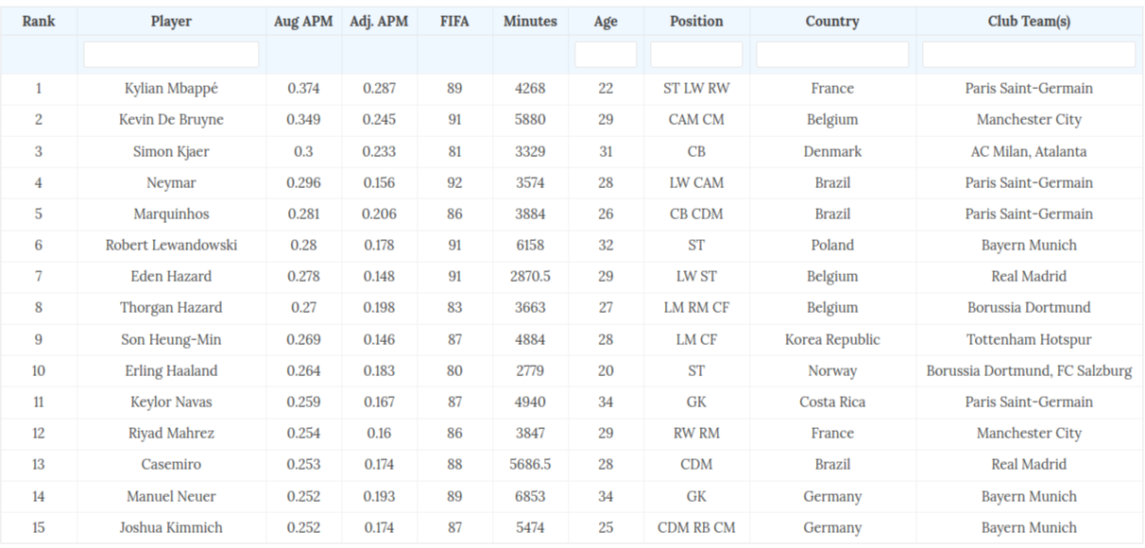Image resolution: width=1145 pixels, height=548 pixels.
Task: Click the Country filter input field
Action: pyautogui.click(x=832, y=55)
